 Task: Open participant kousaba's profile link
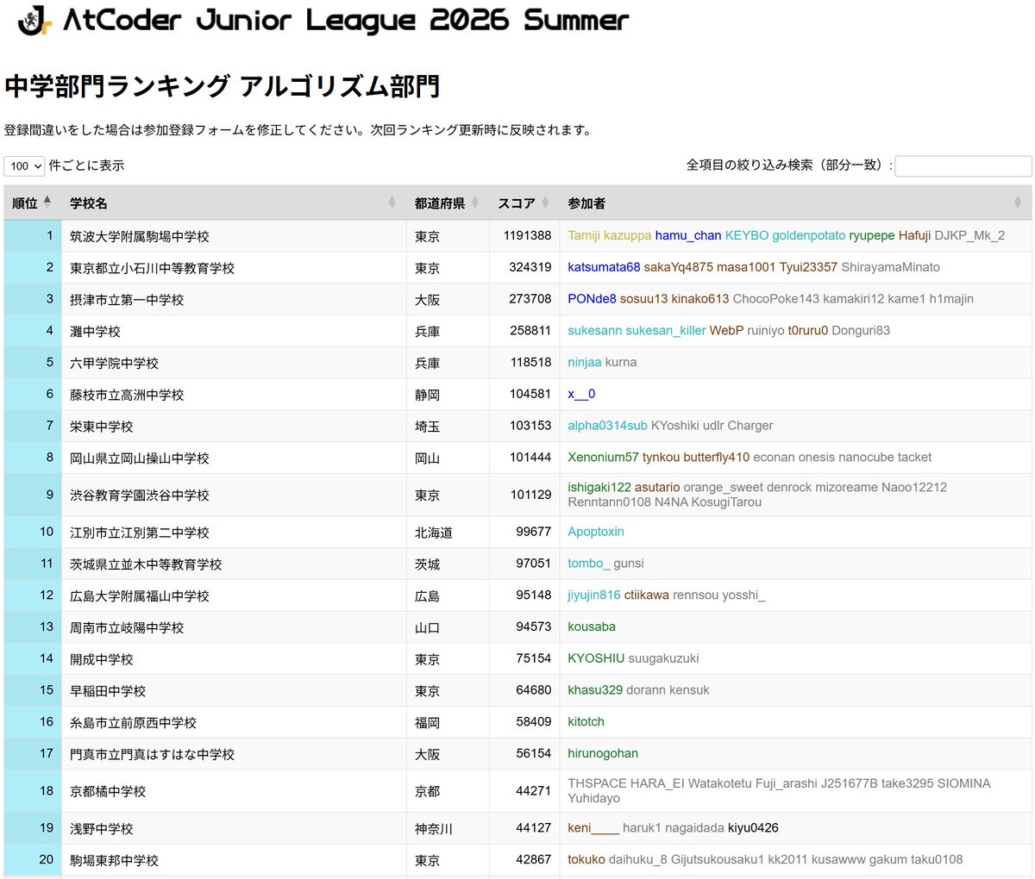(x=592, y=627)
